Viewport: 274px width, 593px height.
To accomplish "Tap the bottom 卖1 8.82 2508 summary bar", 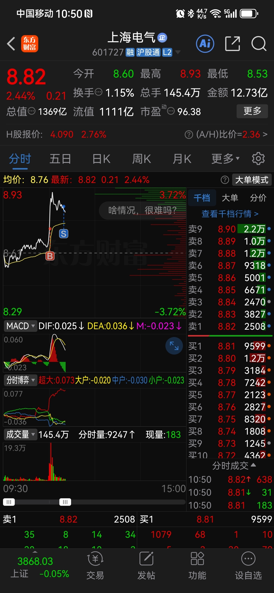I will pos(68,519).
